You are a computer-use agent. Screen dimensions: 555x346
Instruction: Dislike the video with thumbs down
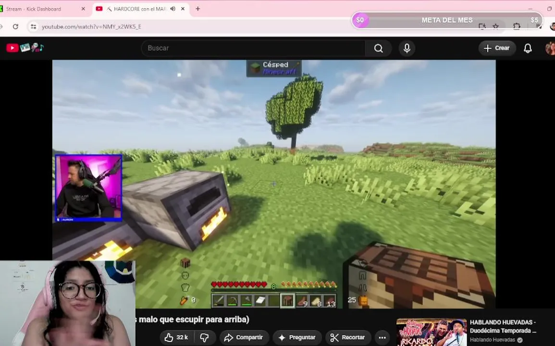(x=204, y=337)
